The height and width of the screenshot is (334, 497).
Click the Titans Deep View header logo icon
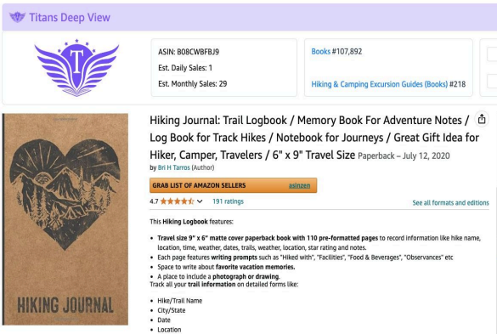click(17, 17)
